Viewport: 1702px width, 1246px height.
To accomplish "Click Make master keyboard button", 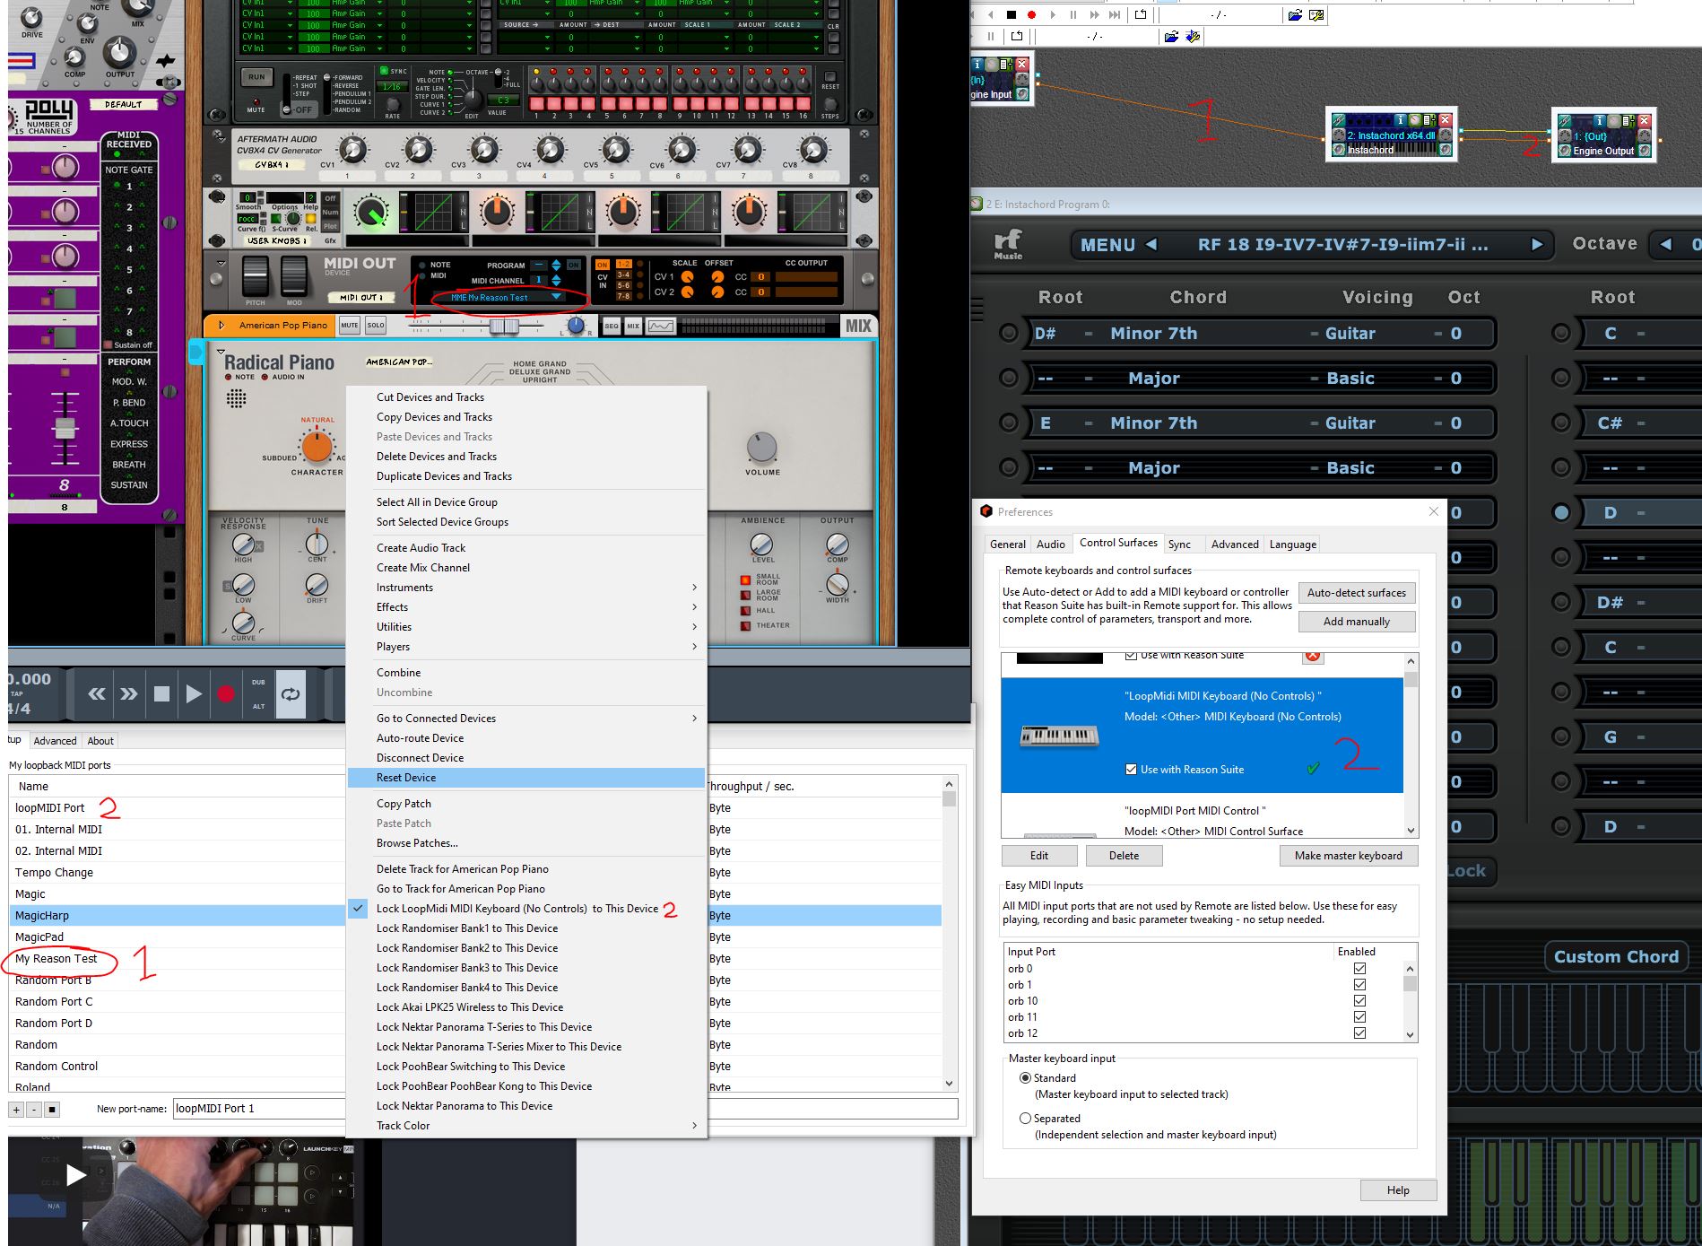I will coord(1348,855).
